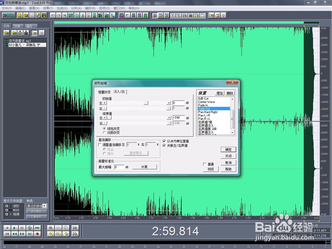Image resolution: width=332 pixels, height=249 pixels.
Task: Click the scissors cut toolbar icon
Action: 83,15
